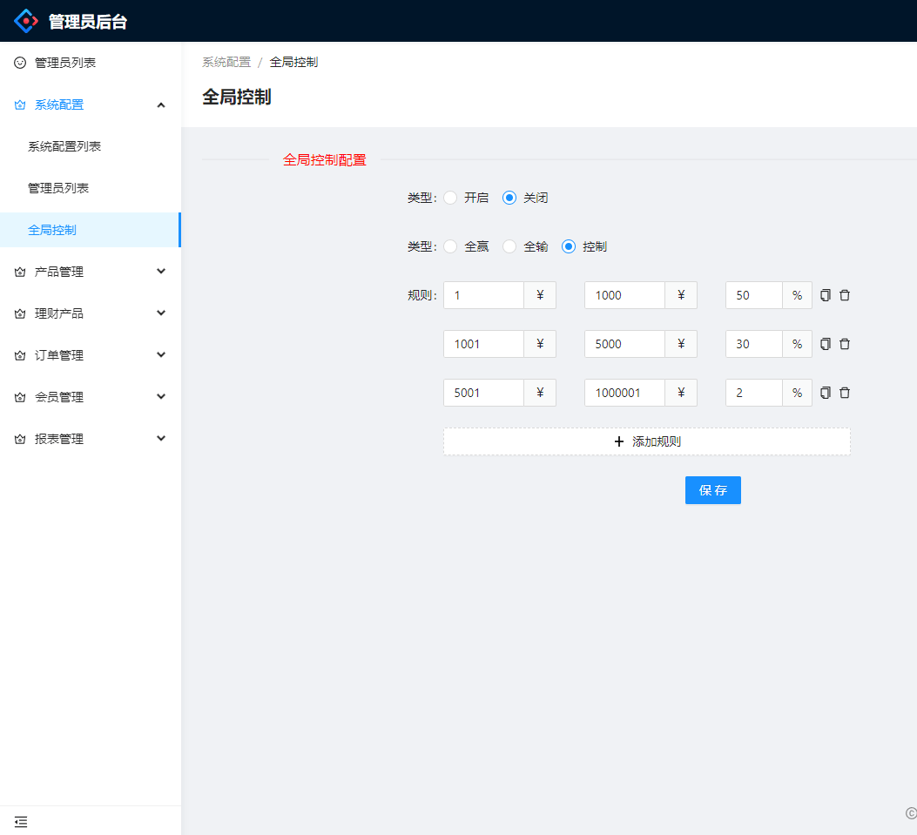Collapse the sidebar using the bottom menu-fold icon
The height and width of the screenshot is (835, 917).
coord(21,821)
